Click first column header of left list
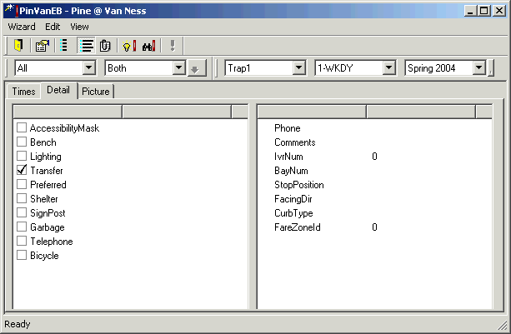The width and height of the screenshot is (511, 334). click(68, 112)
